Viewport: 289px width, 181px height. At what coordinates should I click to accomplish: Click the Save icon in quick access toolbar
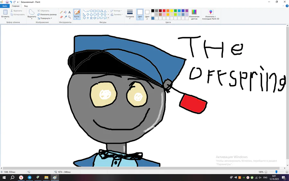[7, 2]
